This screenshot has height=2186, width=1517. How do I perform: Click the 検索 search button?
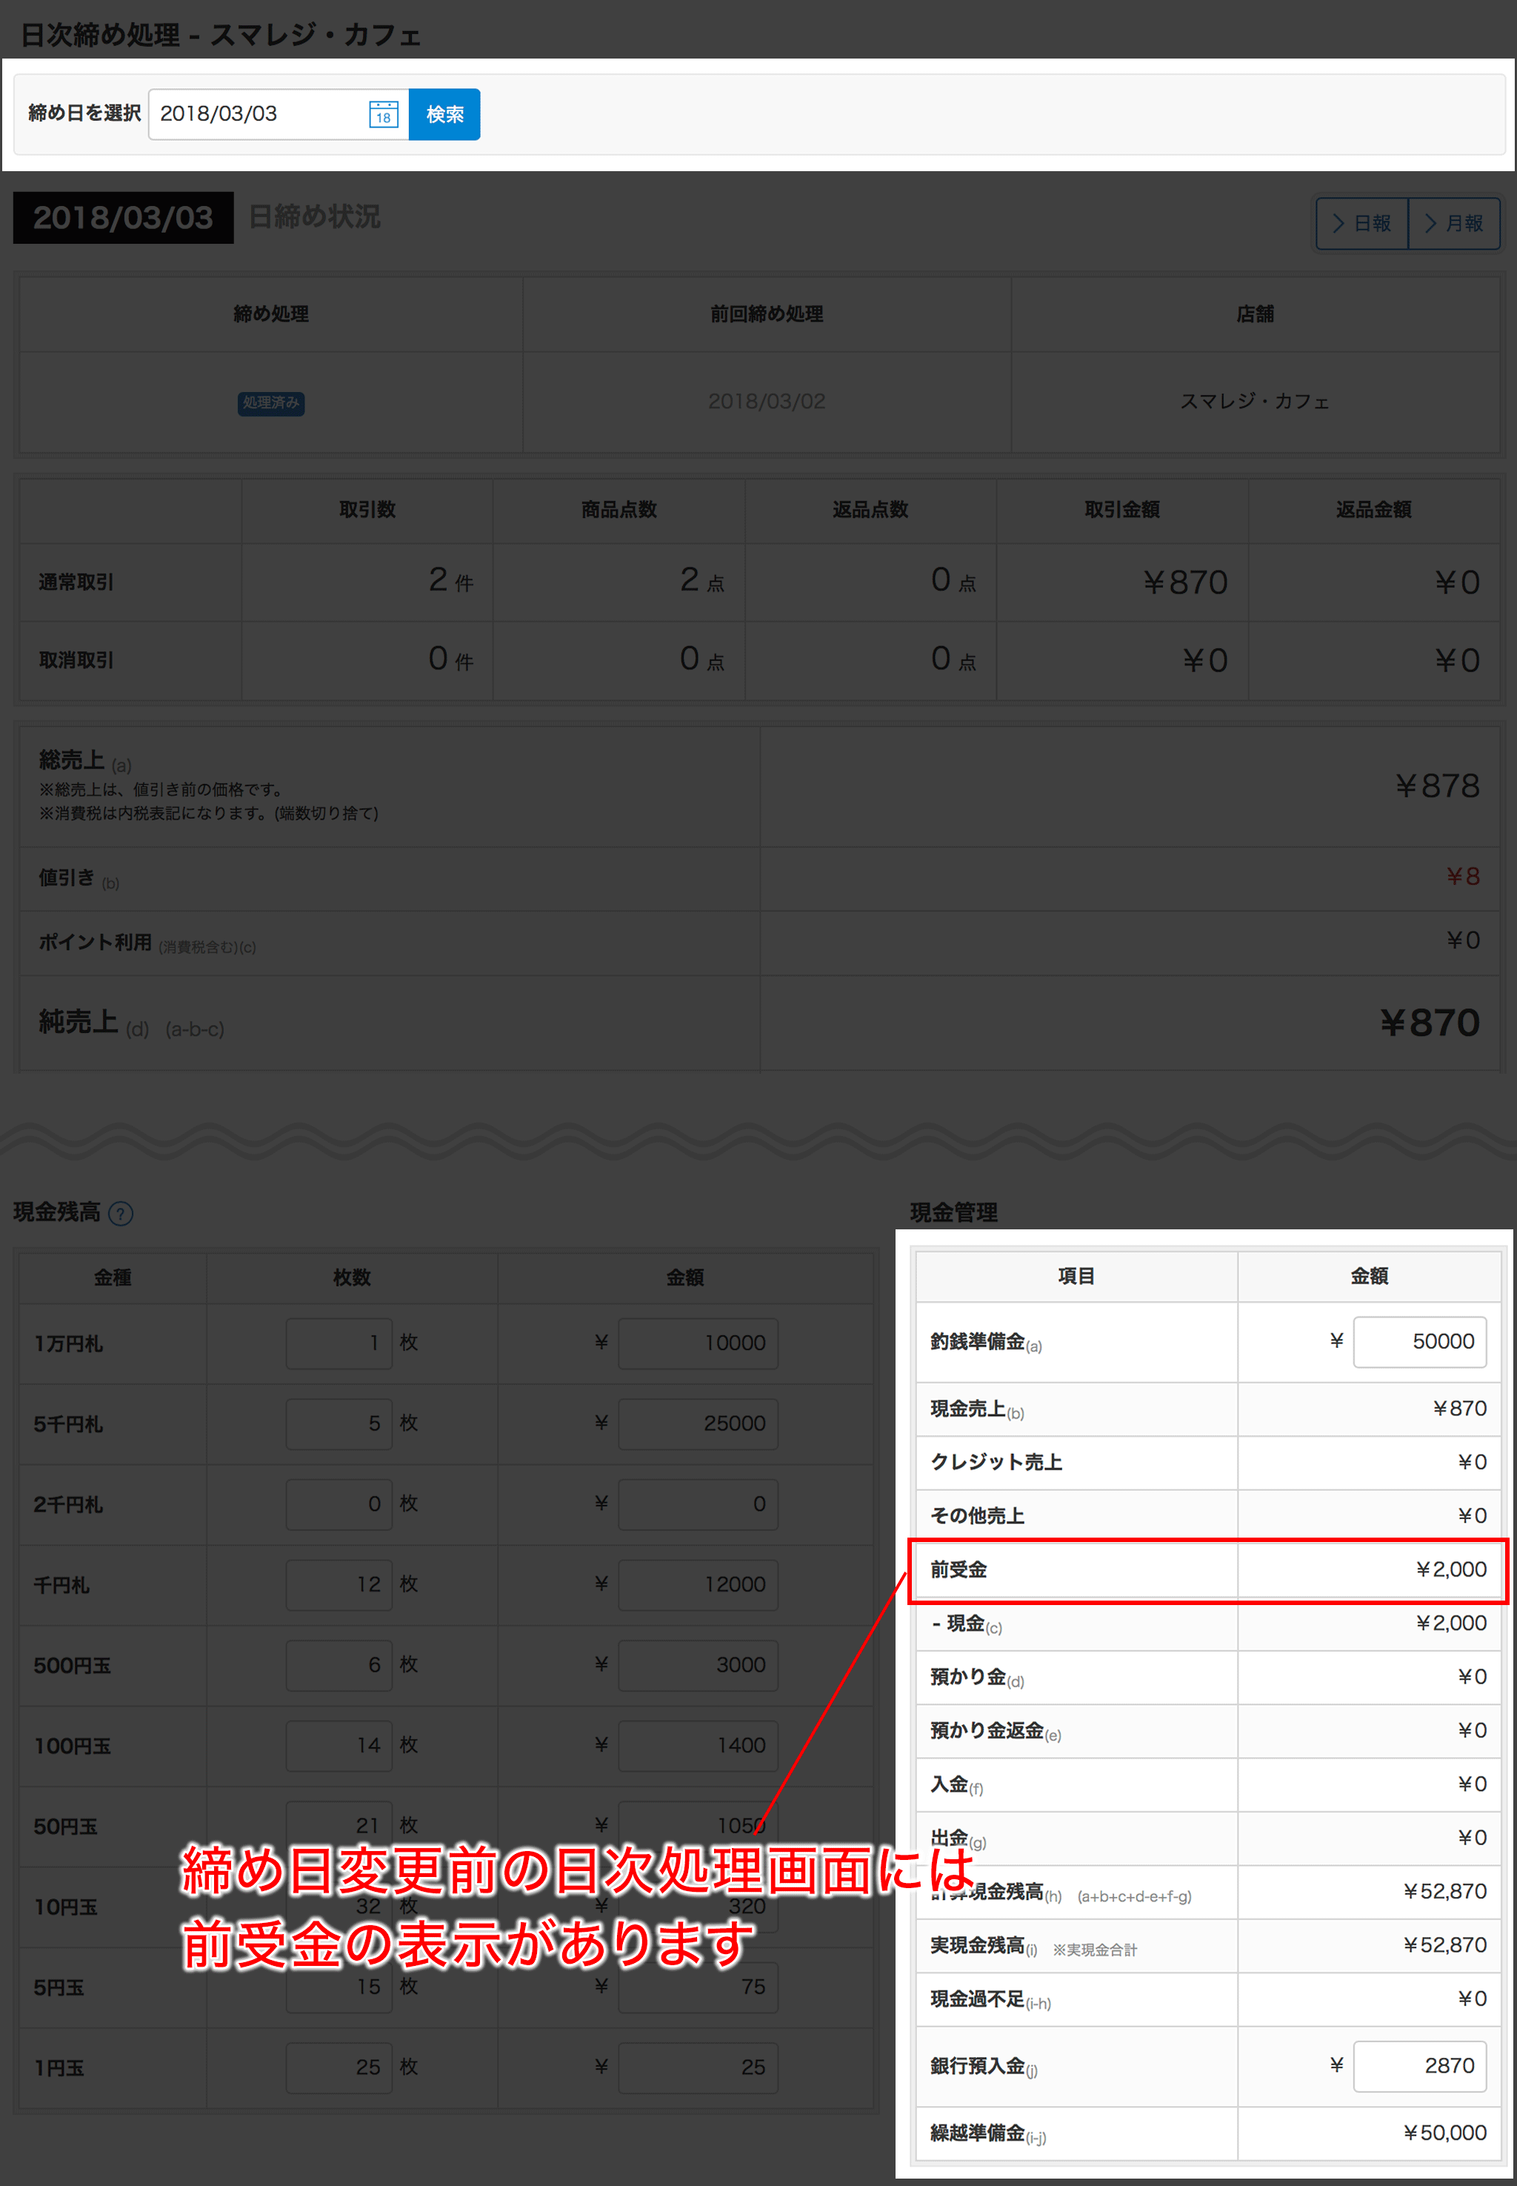[444, 114]
